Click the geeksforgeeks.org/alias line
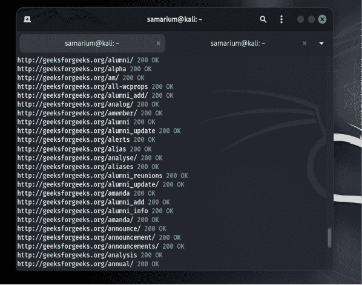This screenshot has width=362, height=285. (x=84, y=149)
